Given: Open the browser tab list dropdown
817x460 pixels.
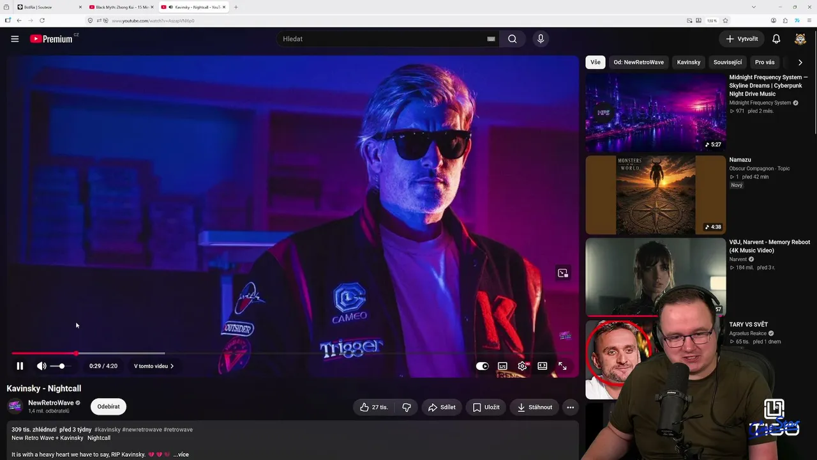Looking at the screenshot, I should (754, 7).
